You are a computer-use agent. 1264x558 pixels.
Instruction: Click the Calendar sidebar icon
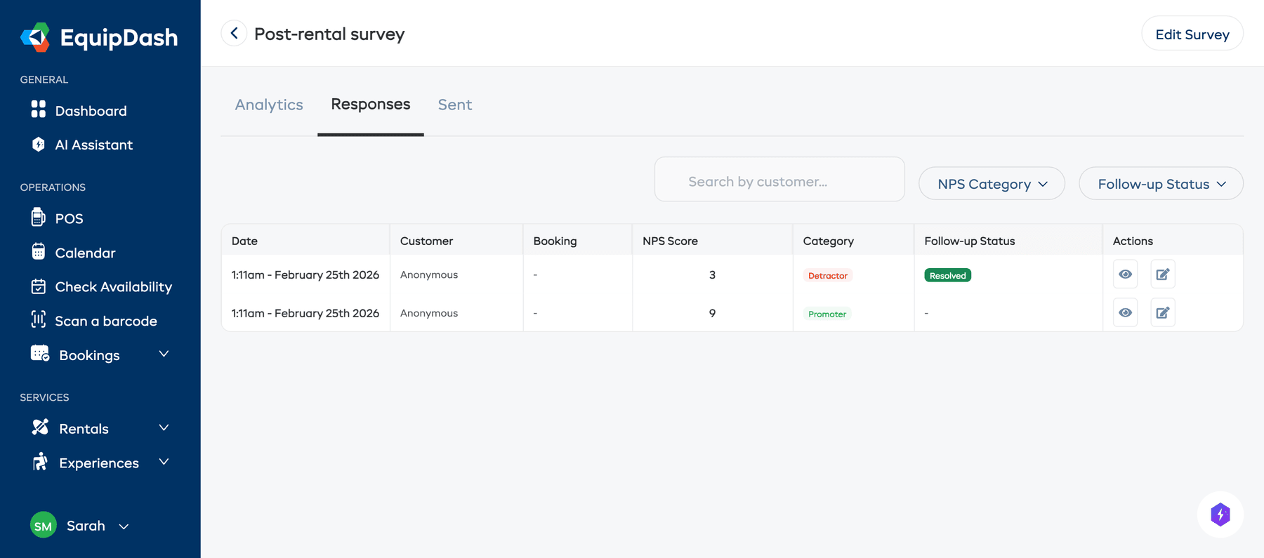pos(39,251)
